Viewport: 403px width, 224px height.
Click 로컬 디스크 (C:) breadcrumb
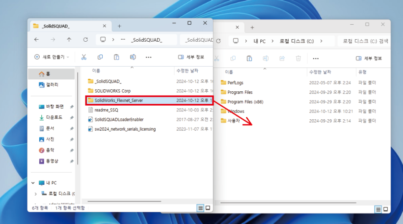click(x=297, y=41)
